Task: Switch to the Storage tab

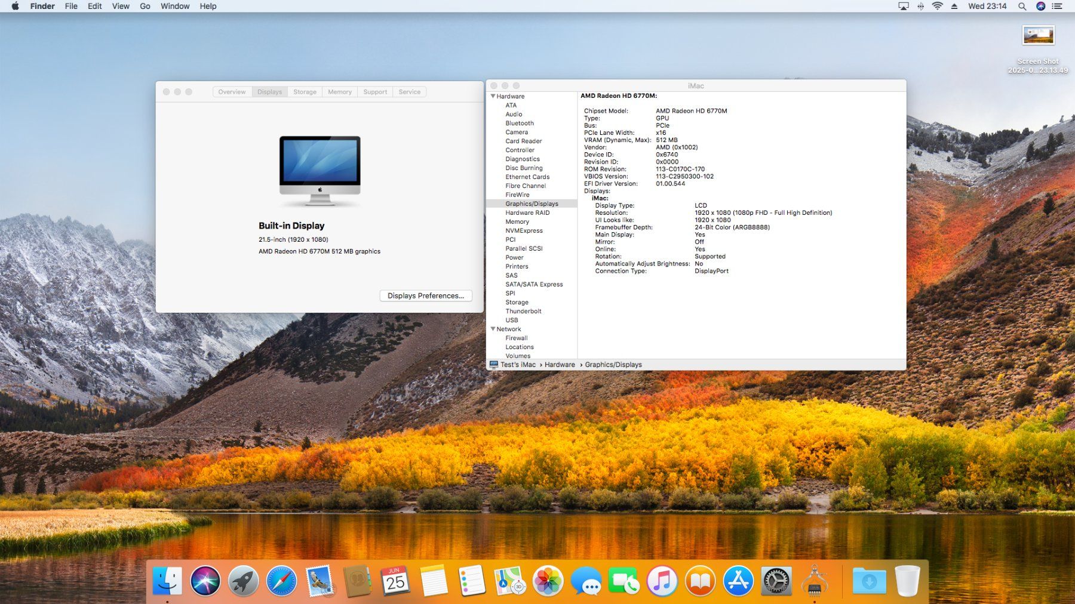Action: point(305,92)
